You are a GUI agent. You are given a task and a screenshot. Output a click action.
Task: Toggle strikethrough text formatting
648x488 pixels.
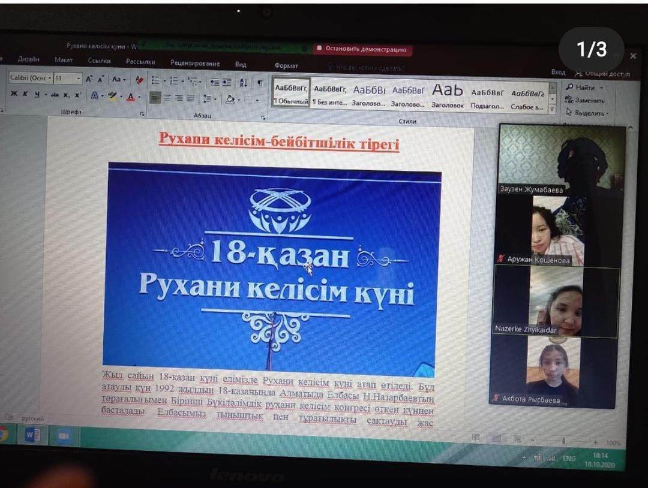(55, 95)
